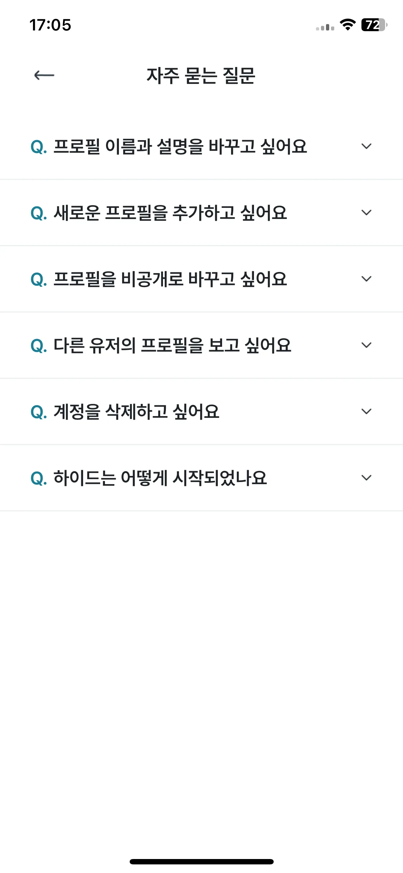
Task: Expand chevron for 프로필을 비공개로 바꾸고 싶어요
Action: pyautogui.click(x=366, y=279)
